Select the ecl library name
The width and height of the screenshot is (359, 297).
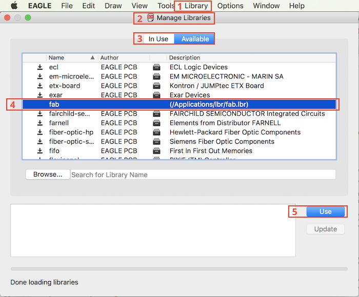(54, 67)
